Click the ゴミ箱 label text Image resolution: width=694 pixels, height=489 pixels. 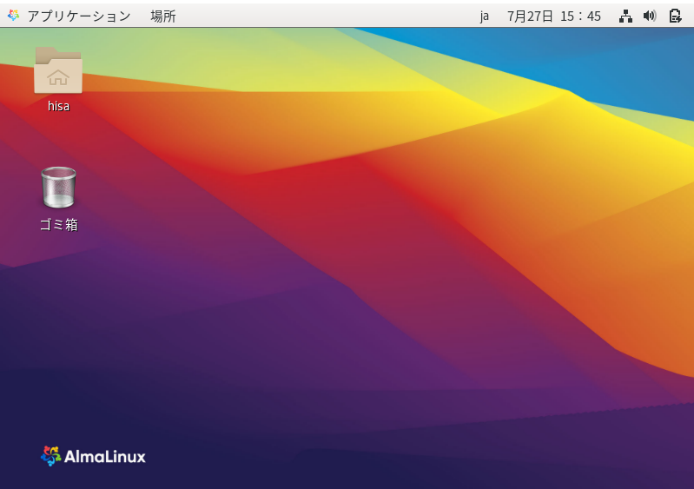59,225
